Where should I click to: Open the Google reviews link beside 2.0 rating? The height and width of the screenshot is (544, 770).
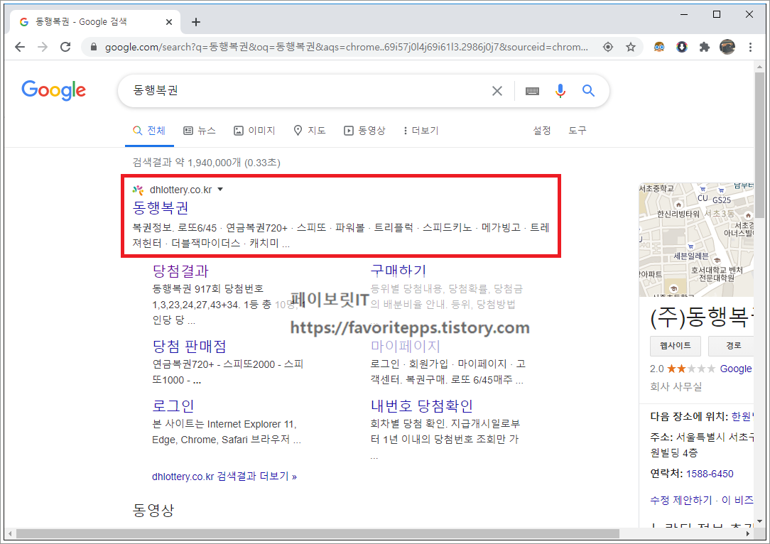click(736, 369)
